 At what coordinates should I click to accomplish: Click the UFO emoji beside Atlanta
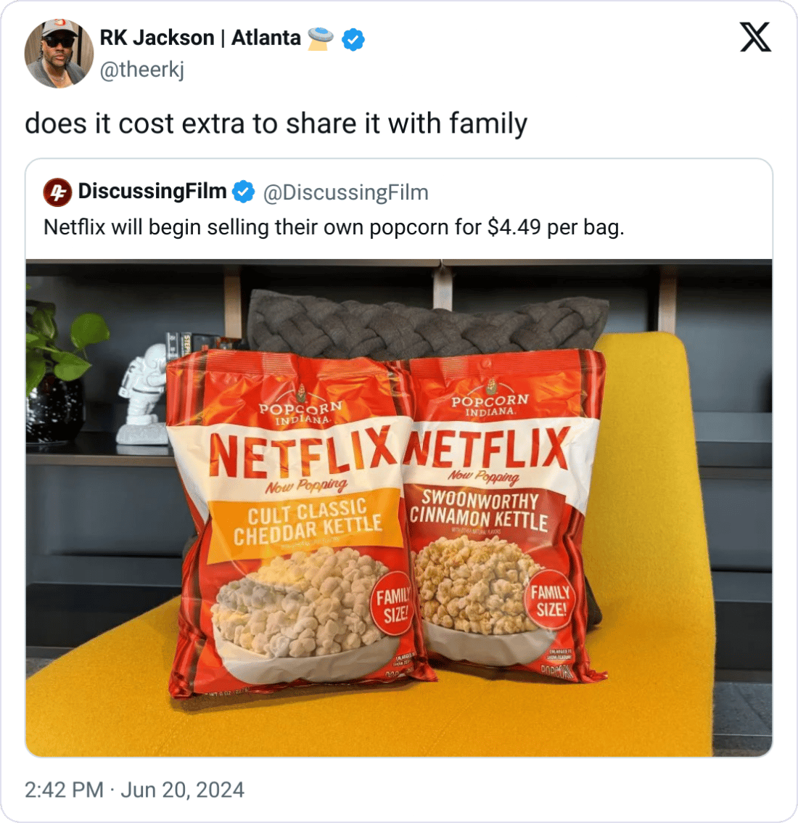click(321, 39)
